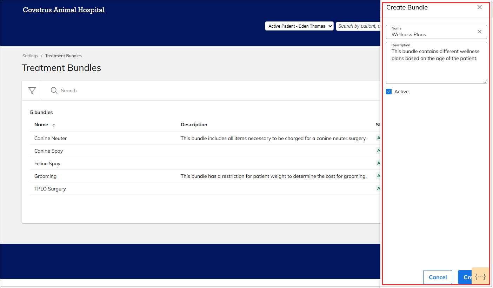Close the Create Bundle panel
Image resolution: width=493 pixels, height=288 pixels.
pos(479,7)
